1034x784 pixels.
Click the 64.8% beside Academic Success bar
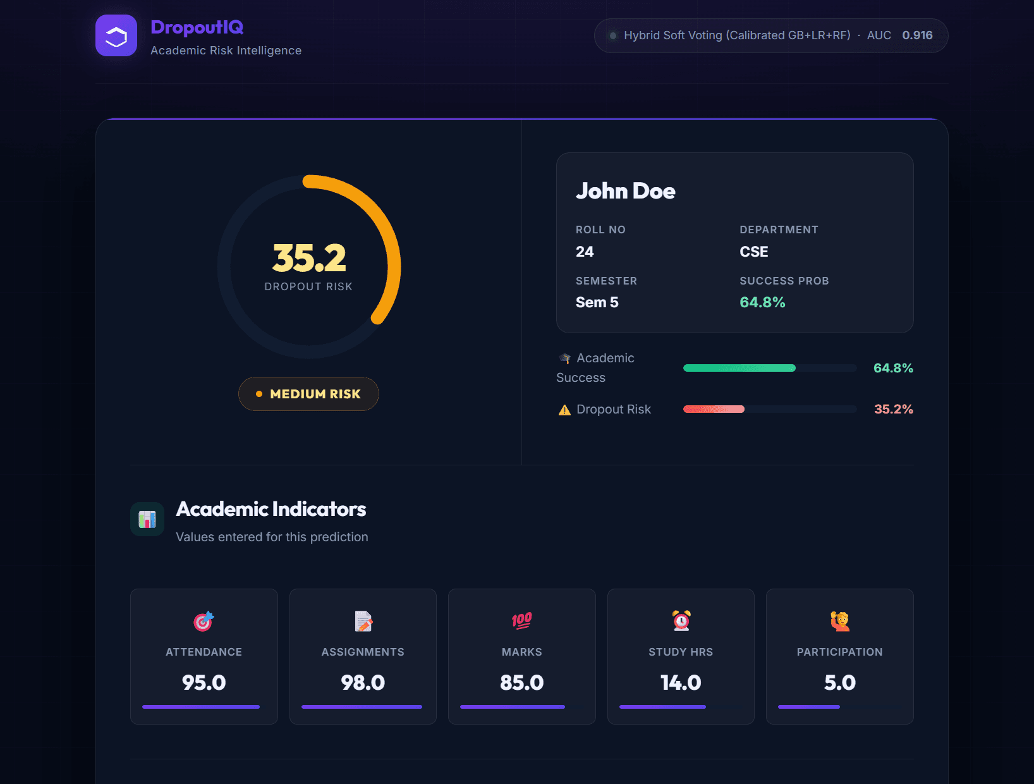[x=893, y=368]
